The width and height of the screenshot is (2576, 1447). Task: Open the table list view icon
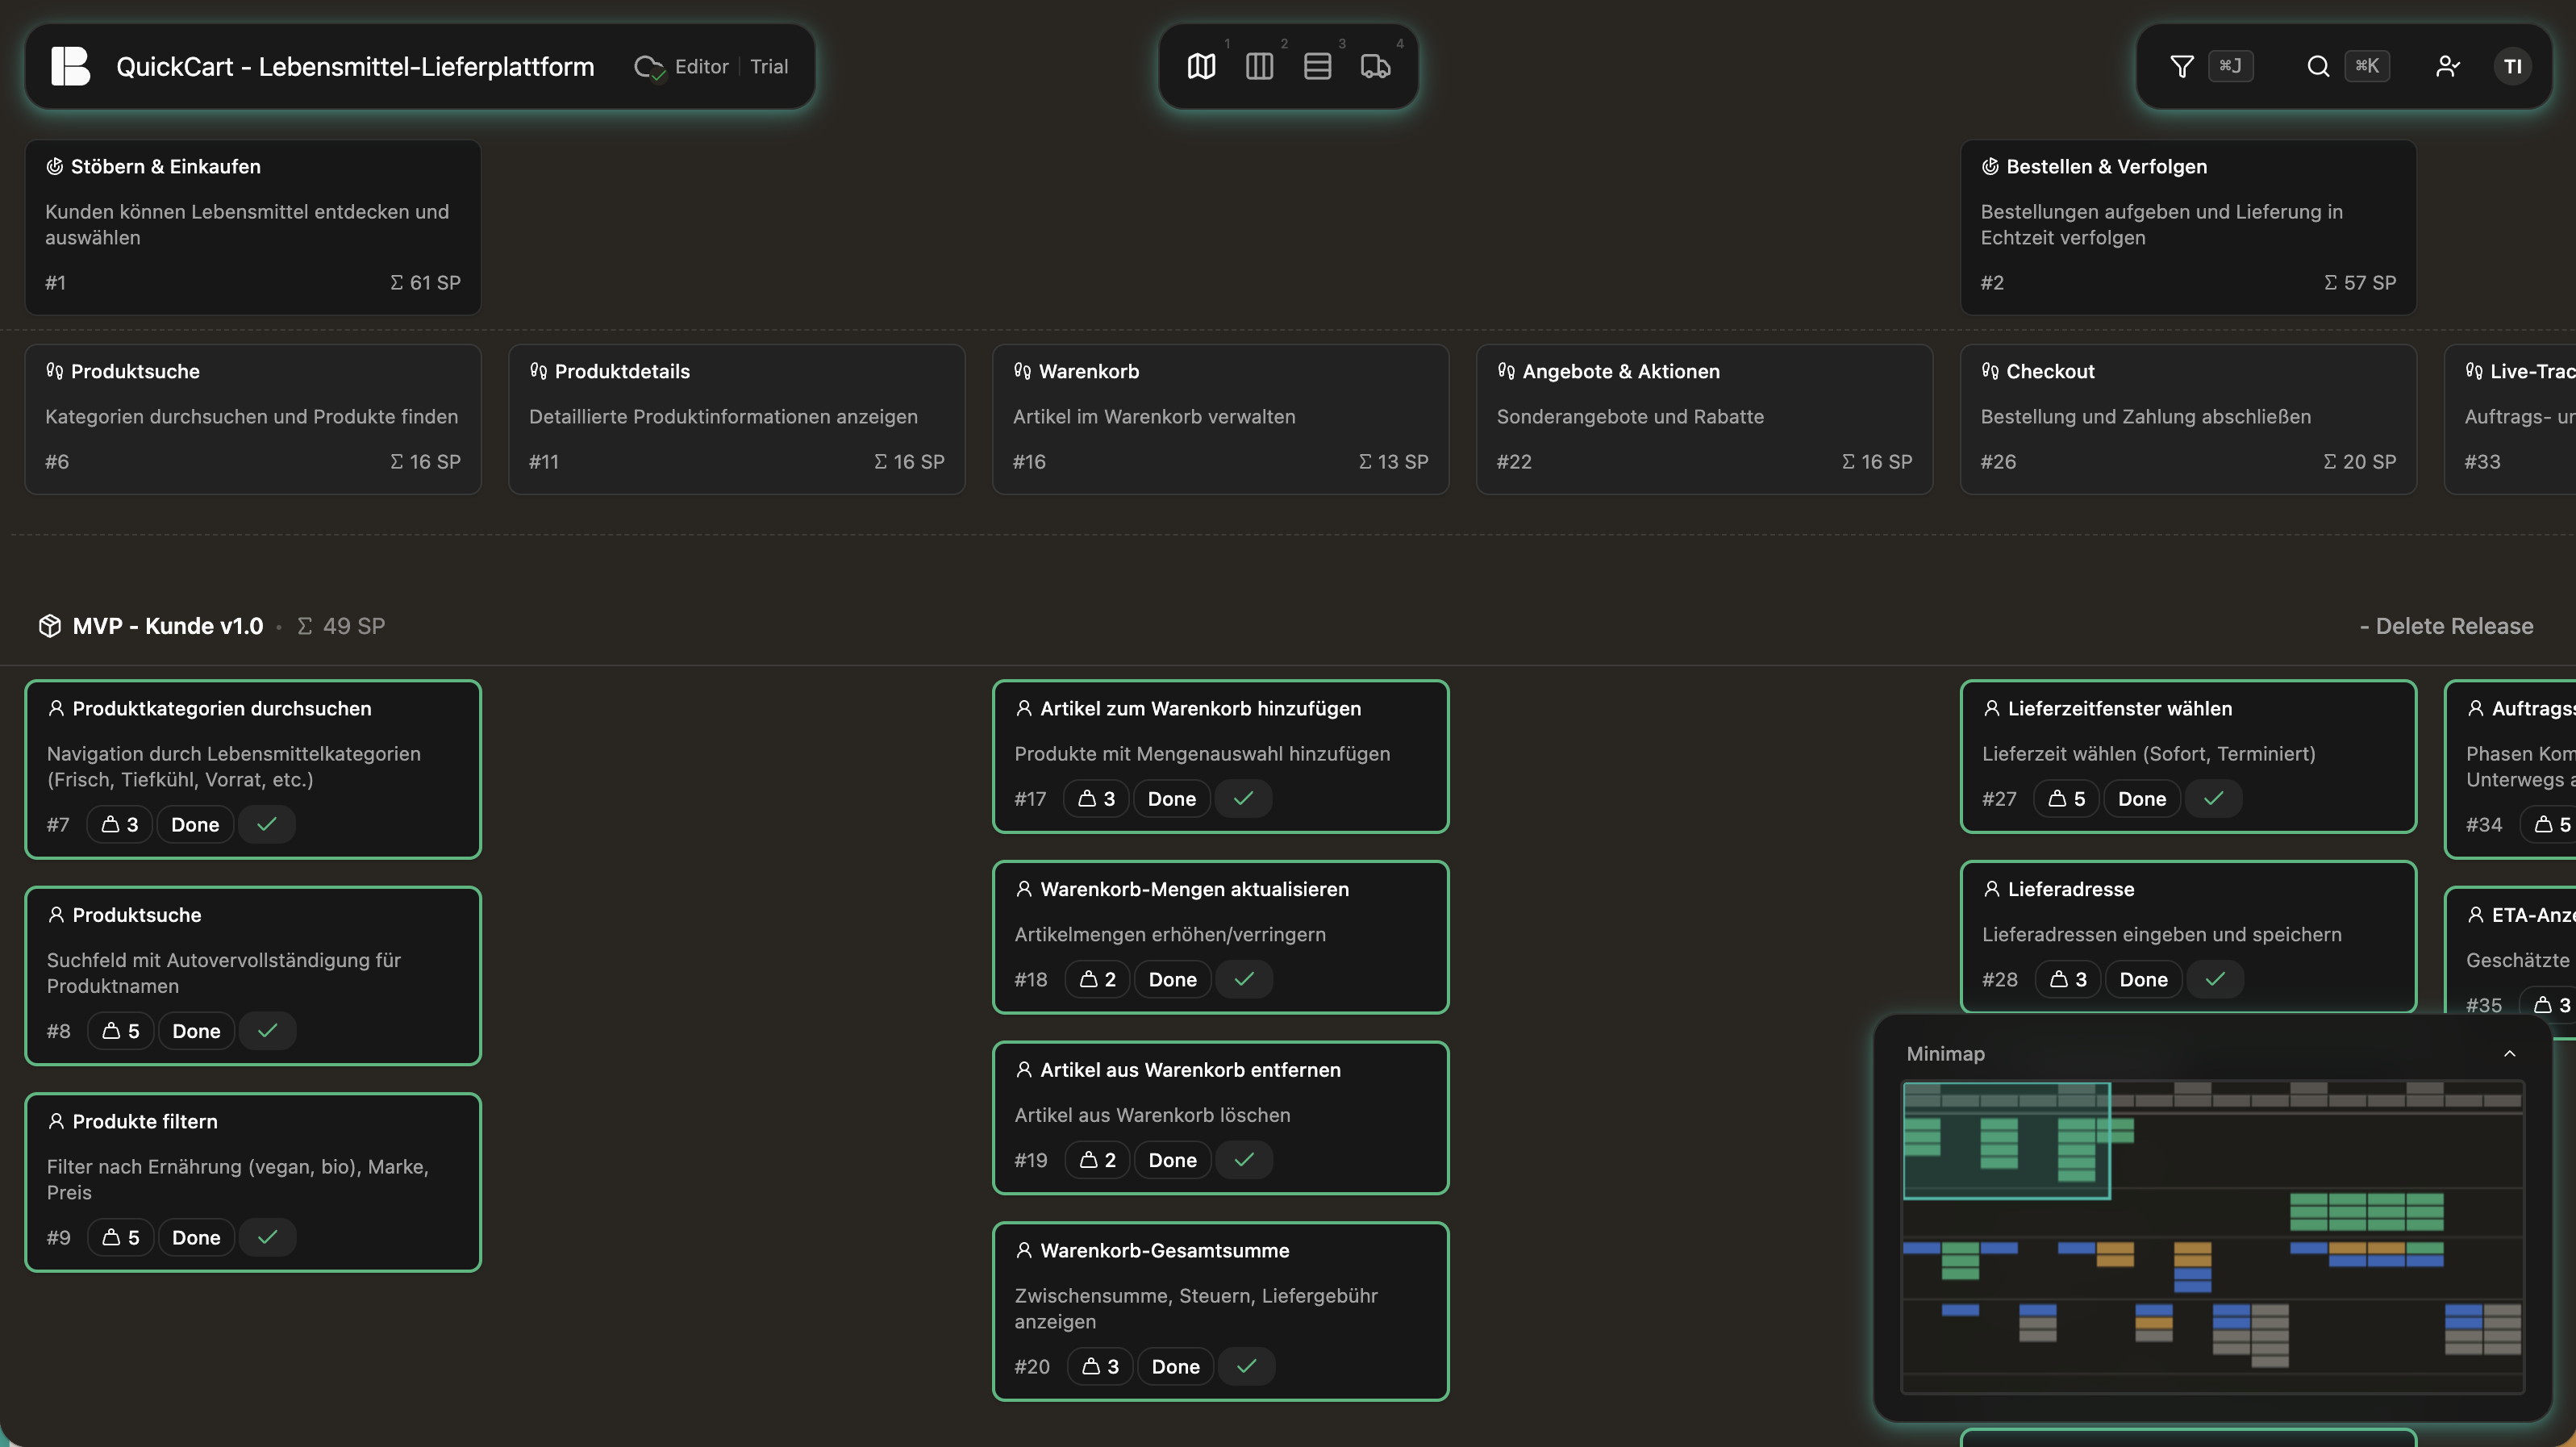1317,66
